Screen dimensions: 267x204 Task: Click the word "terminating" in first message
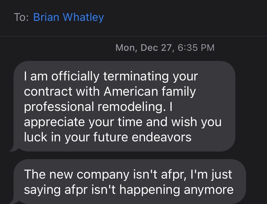click(x=136, y=76)
